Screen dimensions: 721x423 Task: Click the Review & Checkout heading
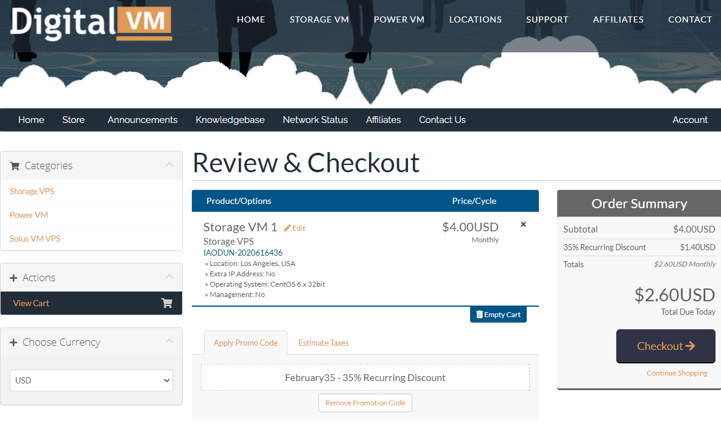(306, 163)
